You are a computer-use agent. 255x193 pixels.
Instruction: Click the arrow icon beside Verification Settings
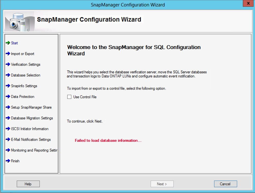(x=8, y=64)
